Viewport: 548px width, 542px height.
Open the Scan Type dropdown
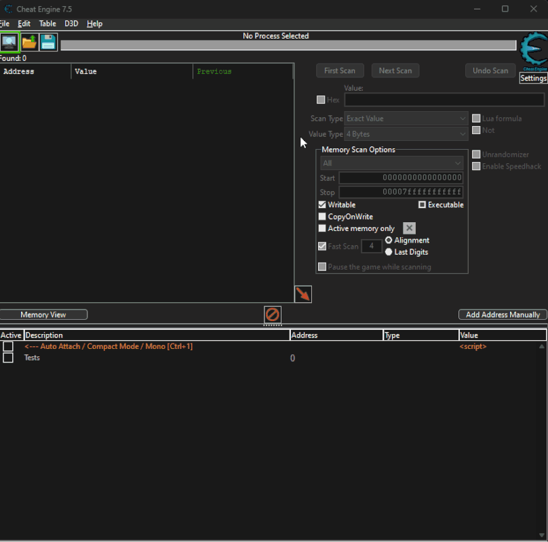(x=406, y=119)
